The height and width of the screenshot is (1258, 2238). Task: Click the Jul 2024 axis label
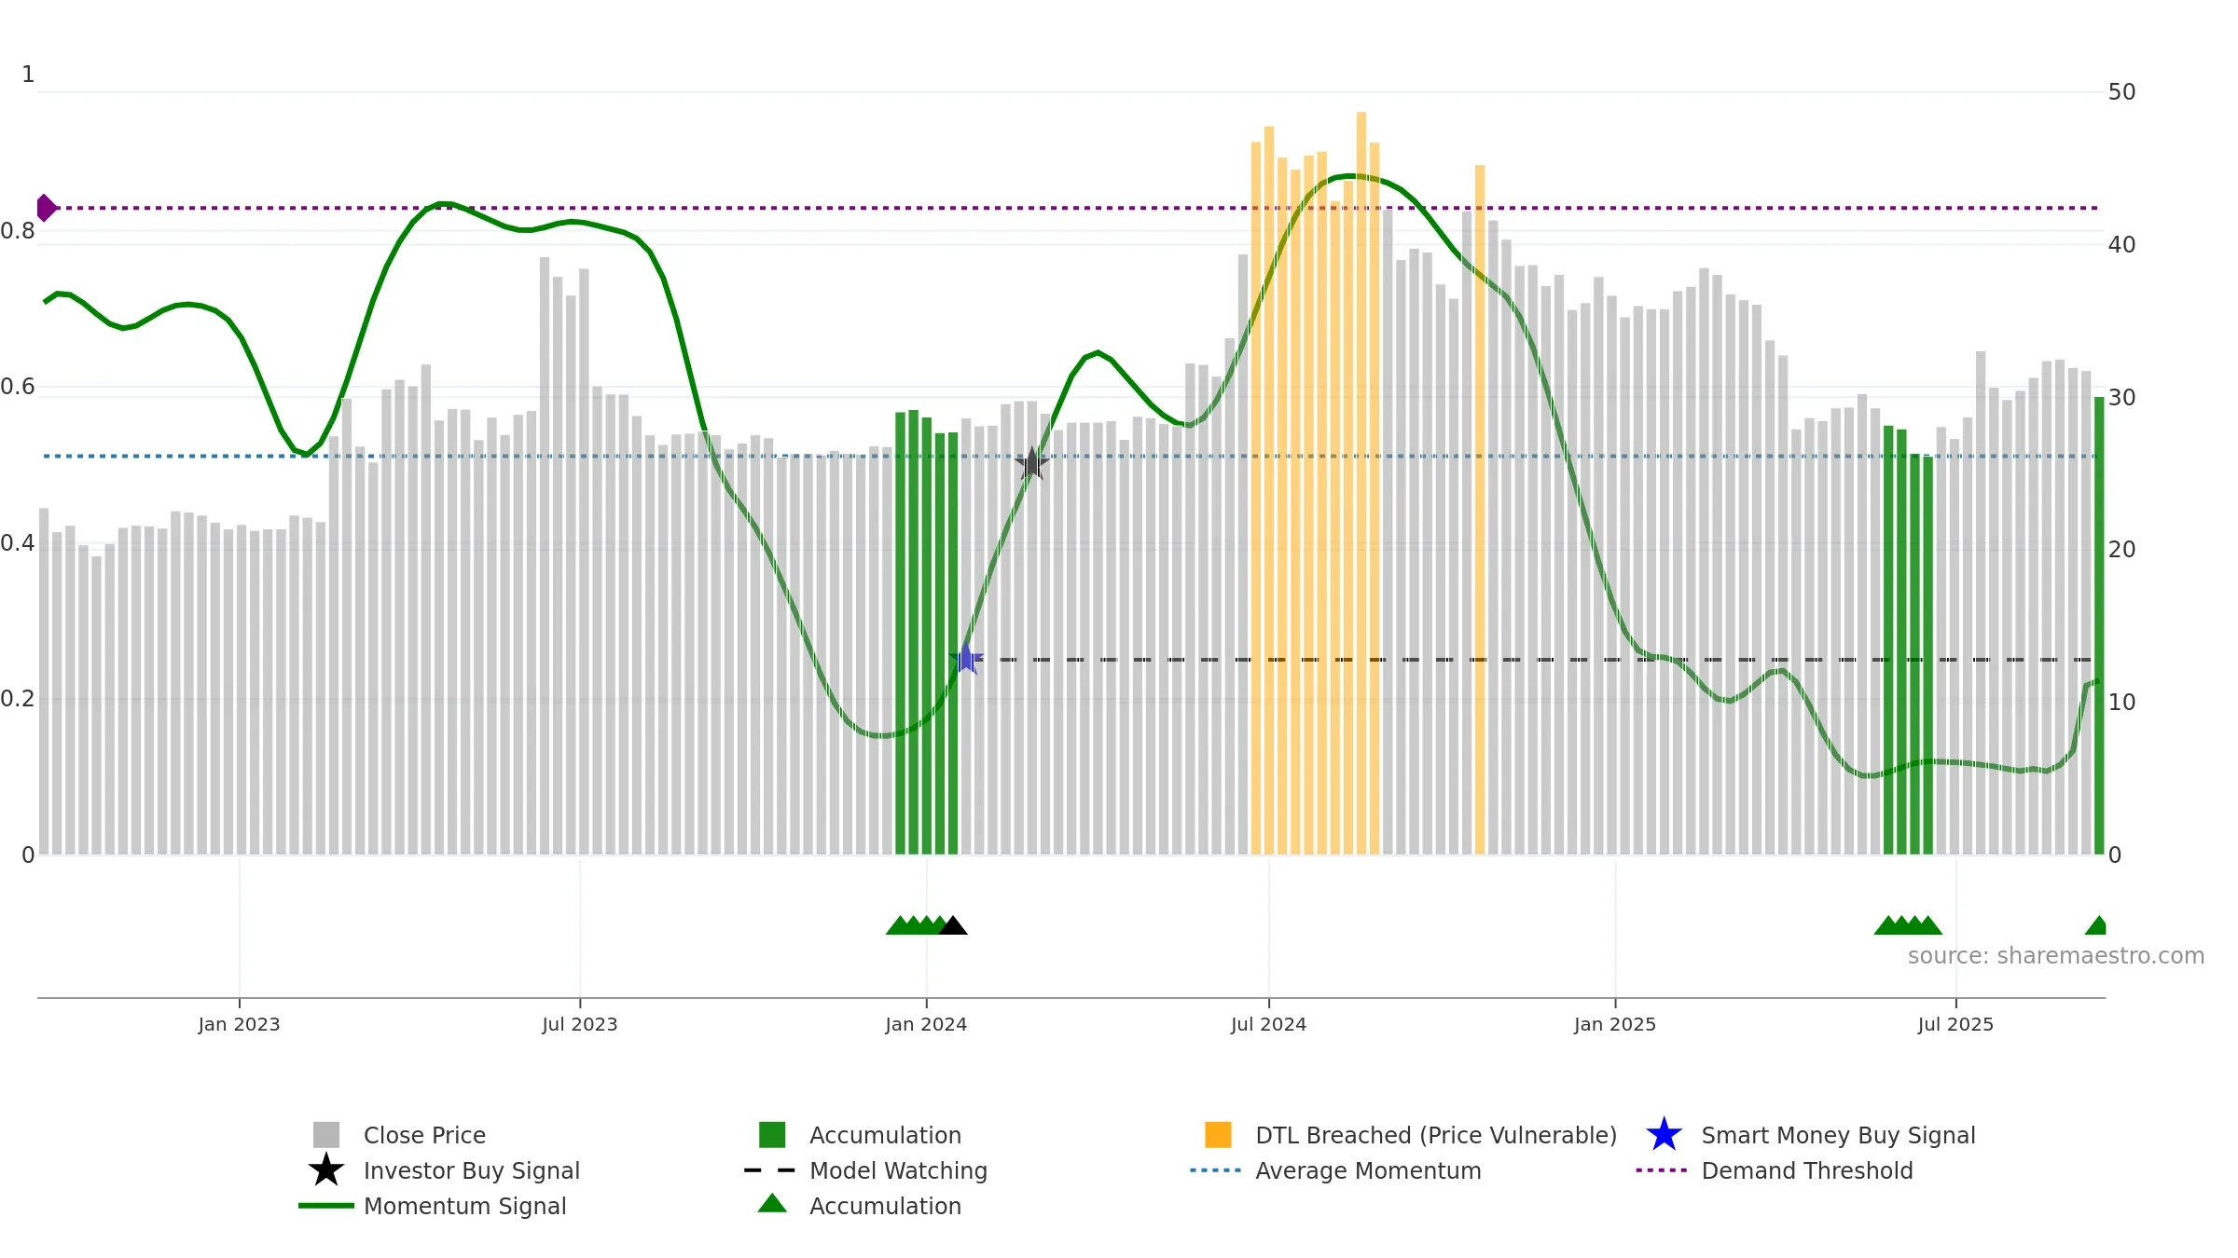click(1268, 1025)
